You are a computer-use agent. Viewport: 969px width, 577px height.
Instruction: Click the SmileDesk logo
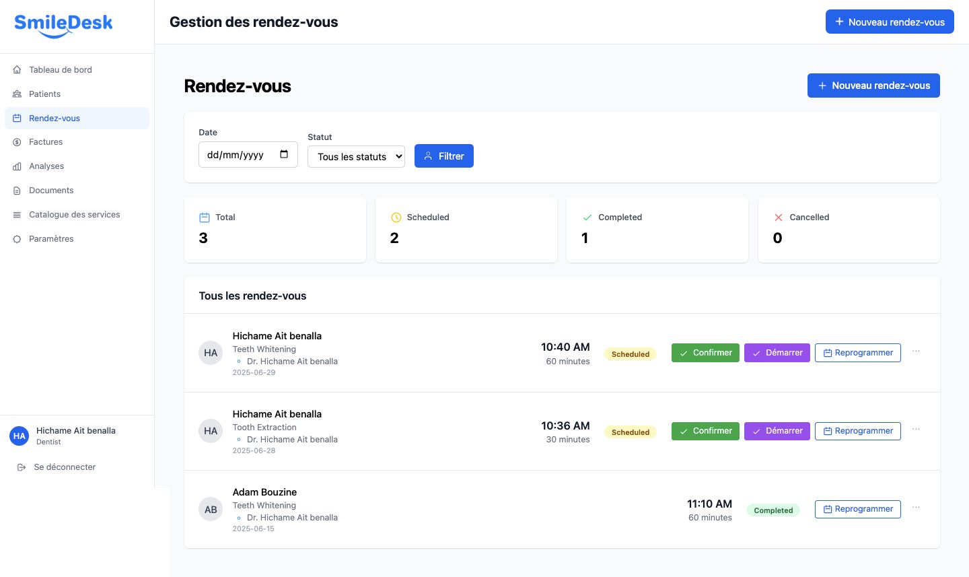63,25
